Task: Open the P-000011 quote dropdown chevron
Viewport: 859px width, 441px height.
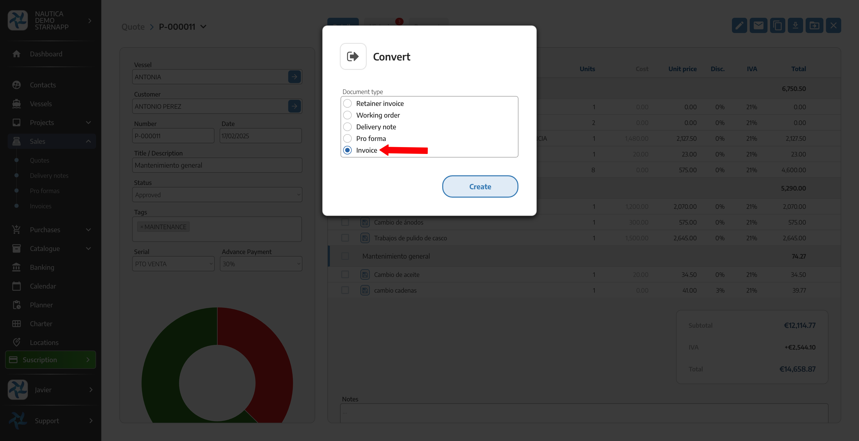Action: pos(203,27)
